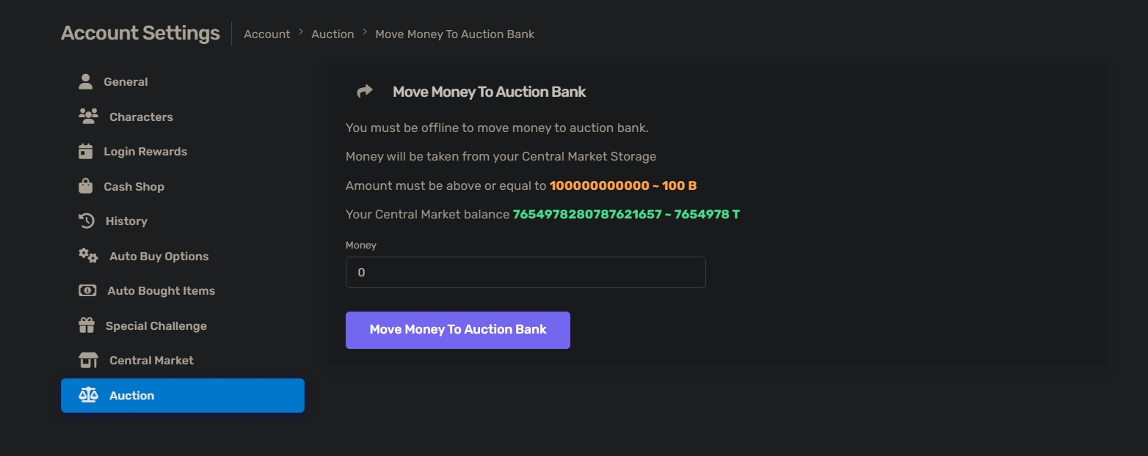Click the Auto Bought Items money icon
The width and height of the screenshot is (1148, 456).
(87, 290)
